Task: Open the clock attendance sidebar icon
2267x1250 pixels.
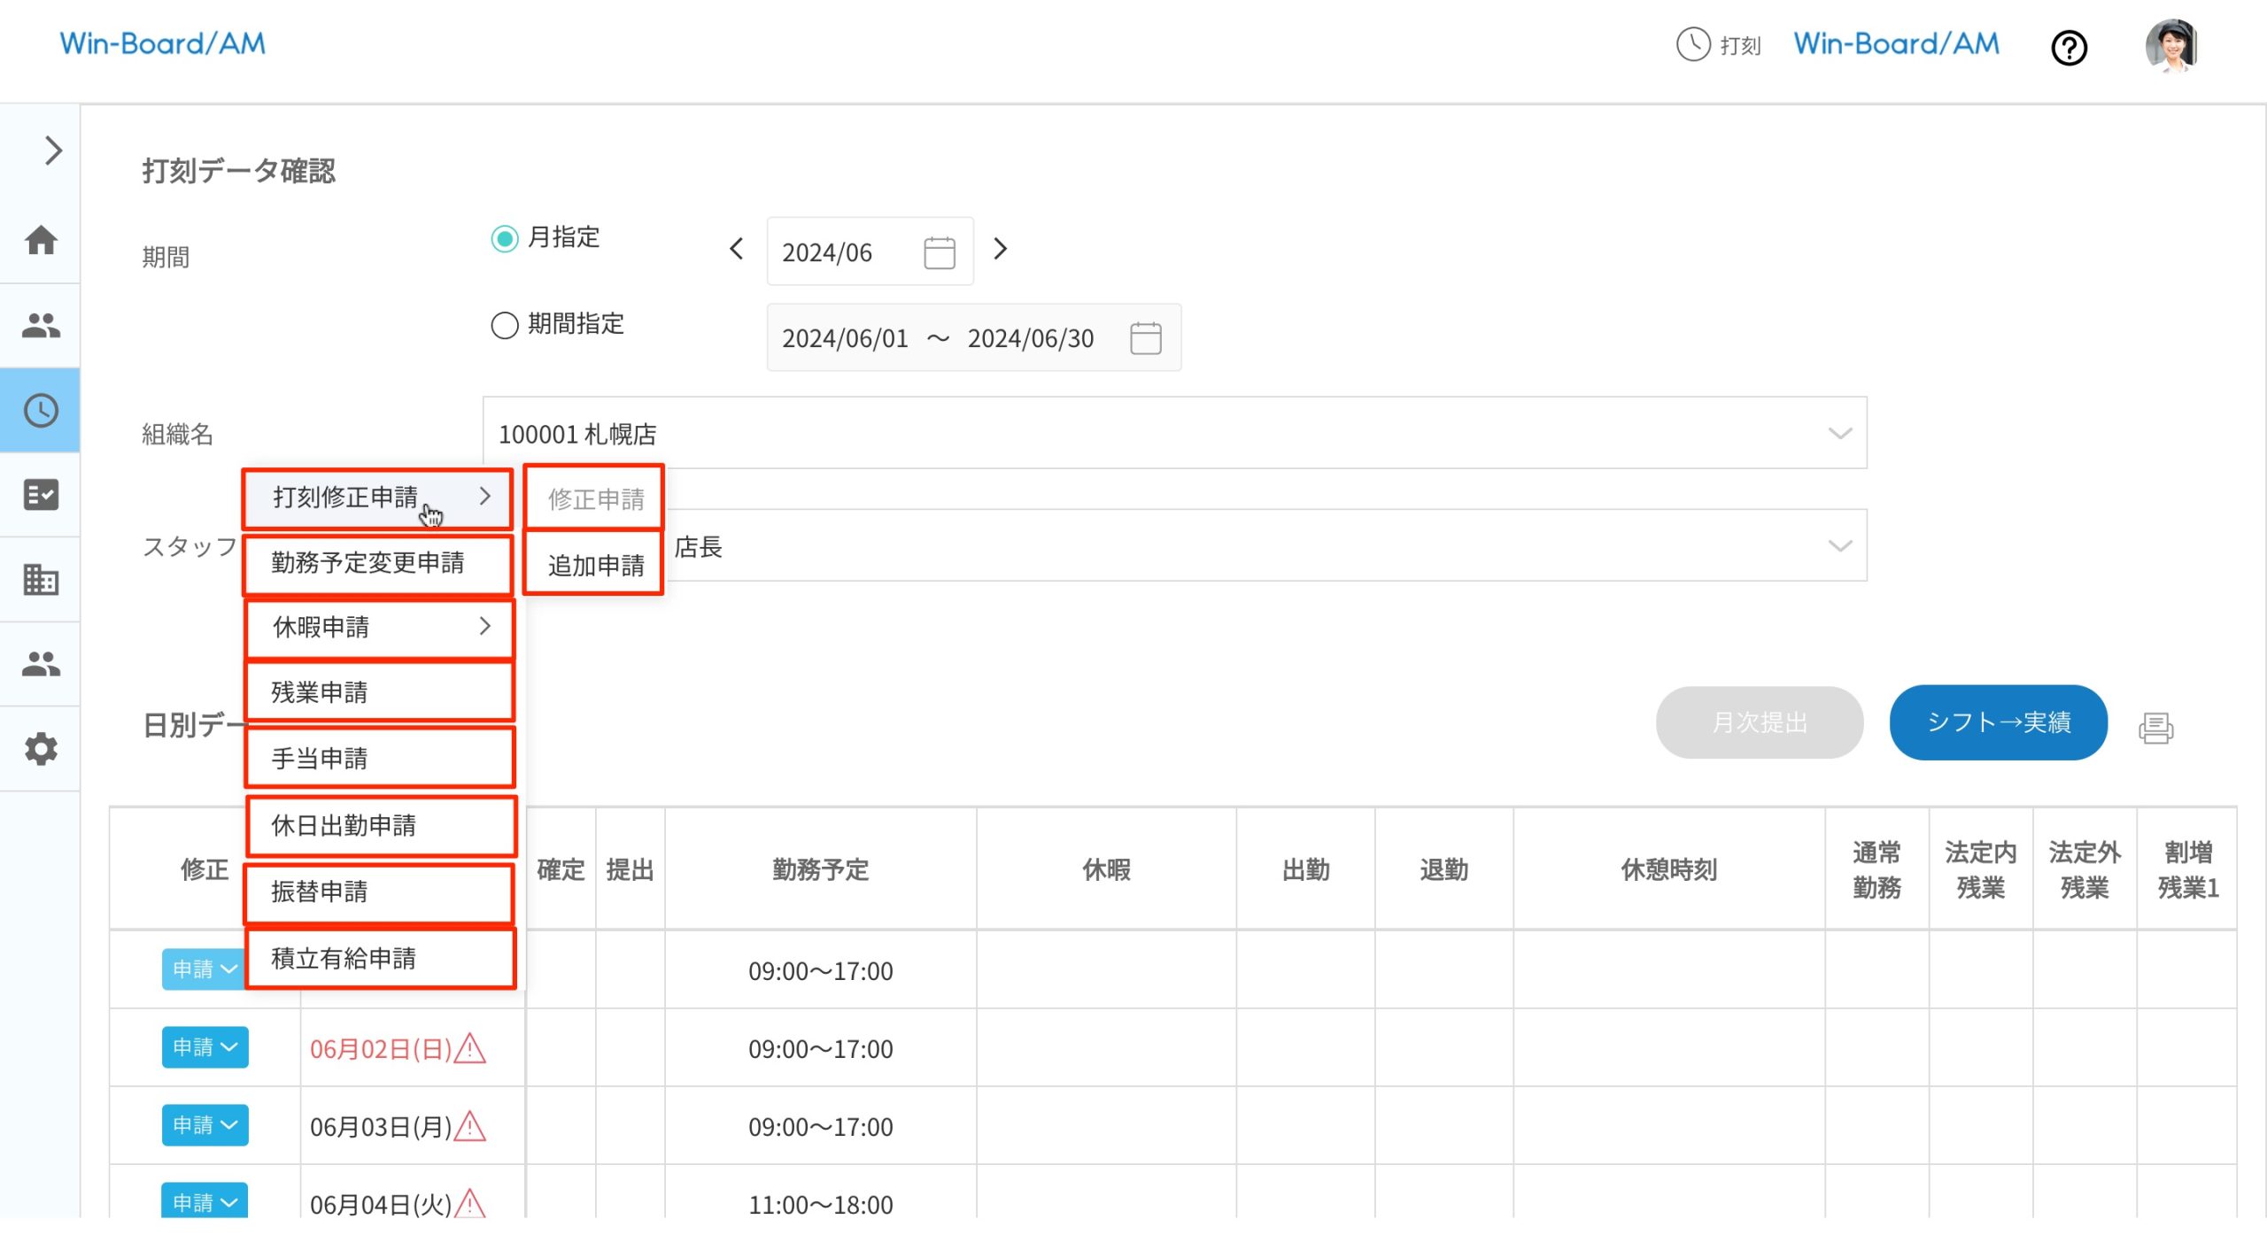Action: point(41,411)
